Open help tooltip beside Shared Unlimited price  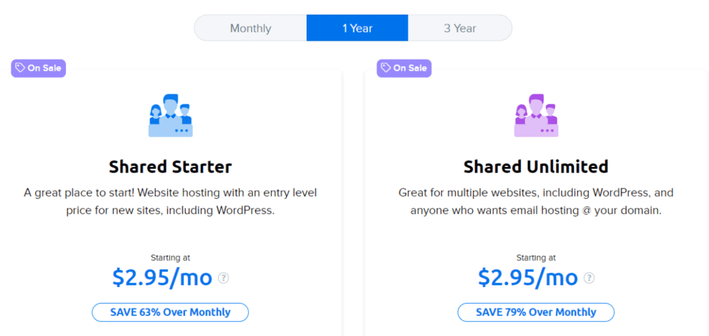coord(589,278)
